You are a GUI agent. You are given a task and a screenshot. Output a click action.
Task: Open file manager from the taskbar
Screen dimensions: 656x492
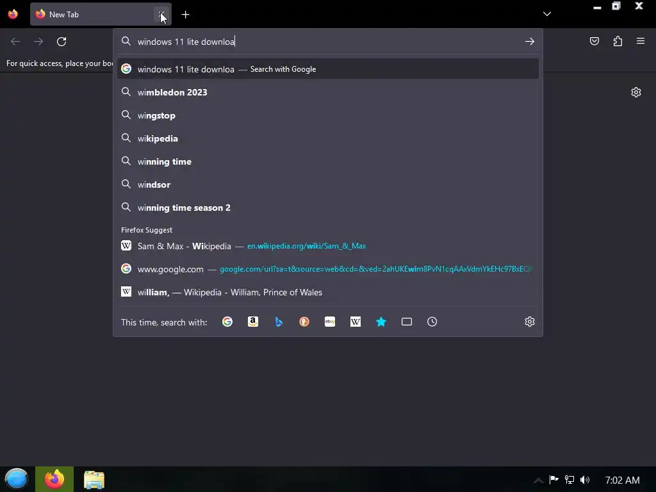94,479
